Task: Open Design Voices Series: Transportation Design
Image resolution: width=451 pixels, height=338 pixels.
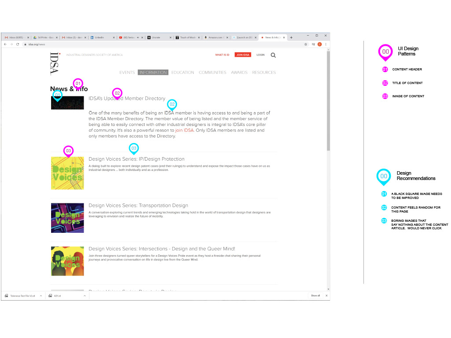Action: point(138,206)
